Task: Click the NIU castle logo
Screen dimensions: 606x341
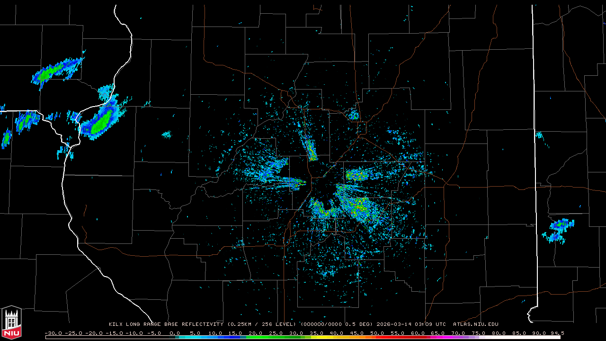Action: pyautogui.click(x=11, y=322)
